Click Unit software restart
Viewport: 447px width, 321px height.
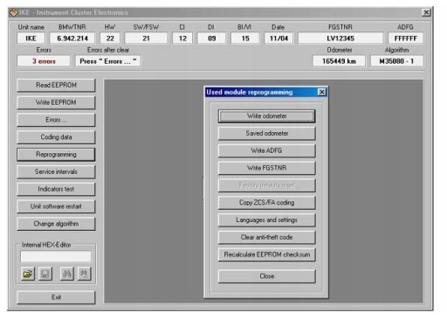pos(56,206)
